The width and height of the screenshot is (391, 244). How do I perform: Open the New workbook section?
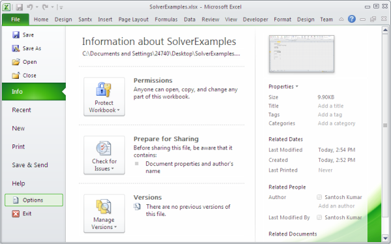point(18,128)
